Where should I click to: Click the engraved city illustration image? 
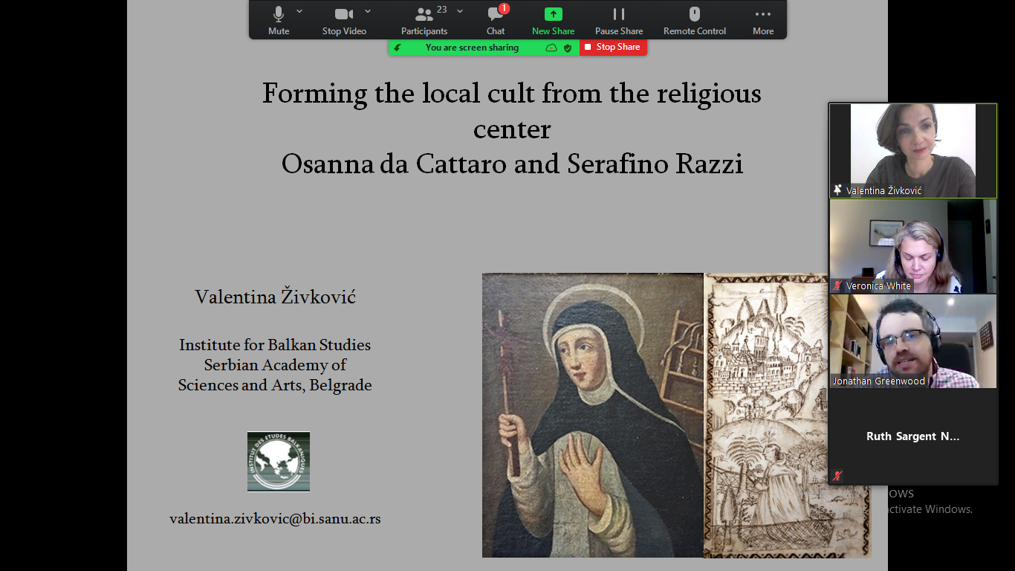(787, 415)
